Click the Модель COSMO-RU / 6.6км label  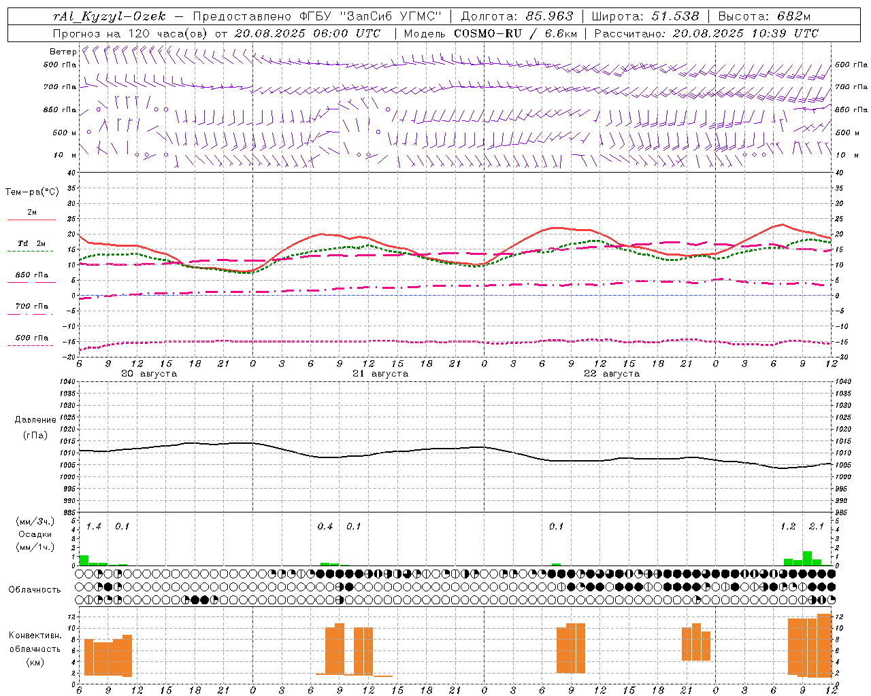coord(491,33)
